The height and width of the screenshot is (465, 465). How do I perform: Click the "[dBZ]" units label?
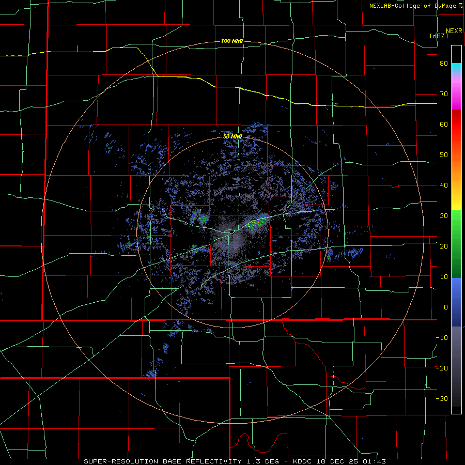pos(439,36)
